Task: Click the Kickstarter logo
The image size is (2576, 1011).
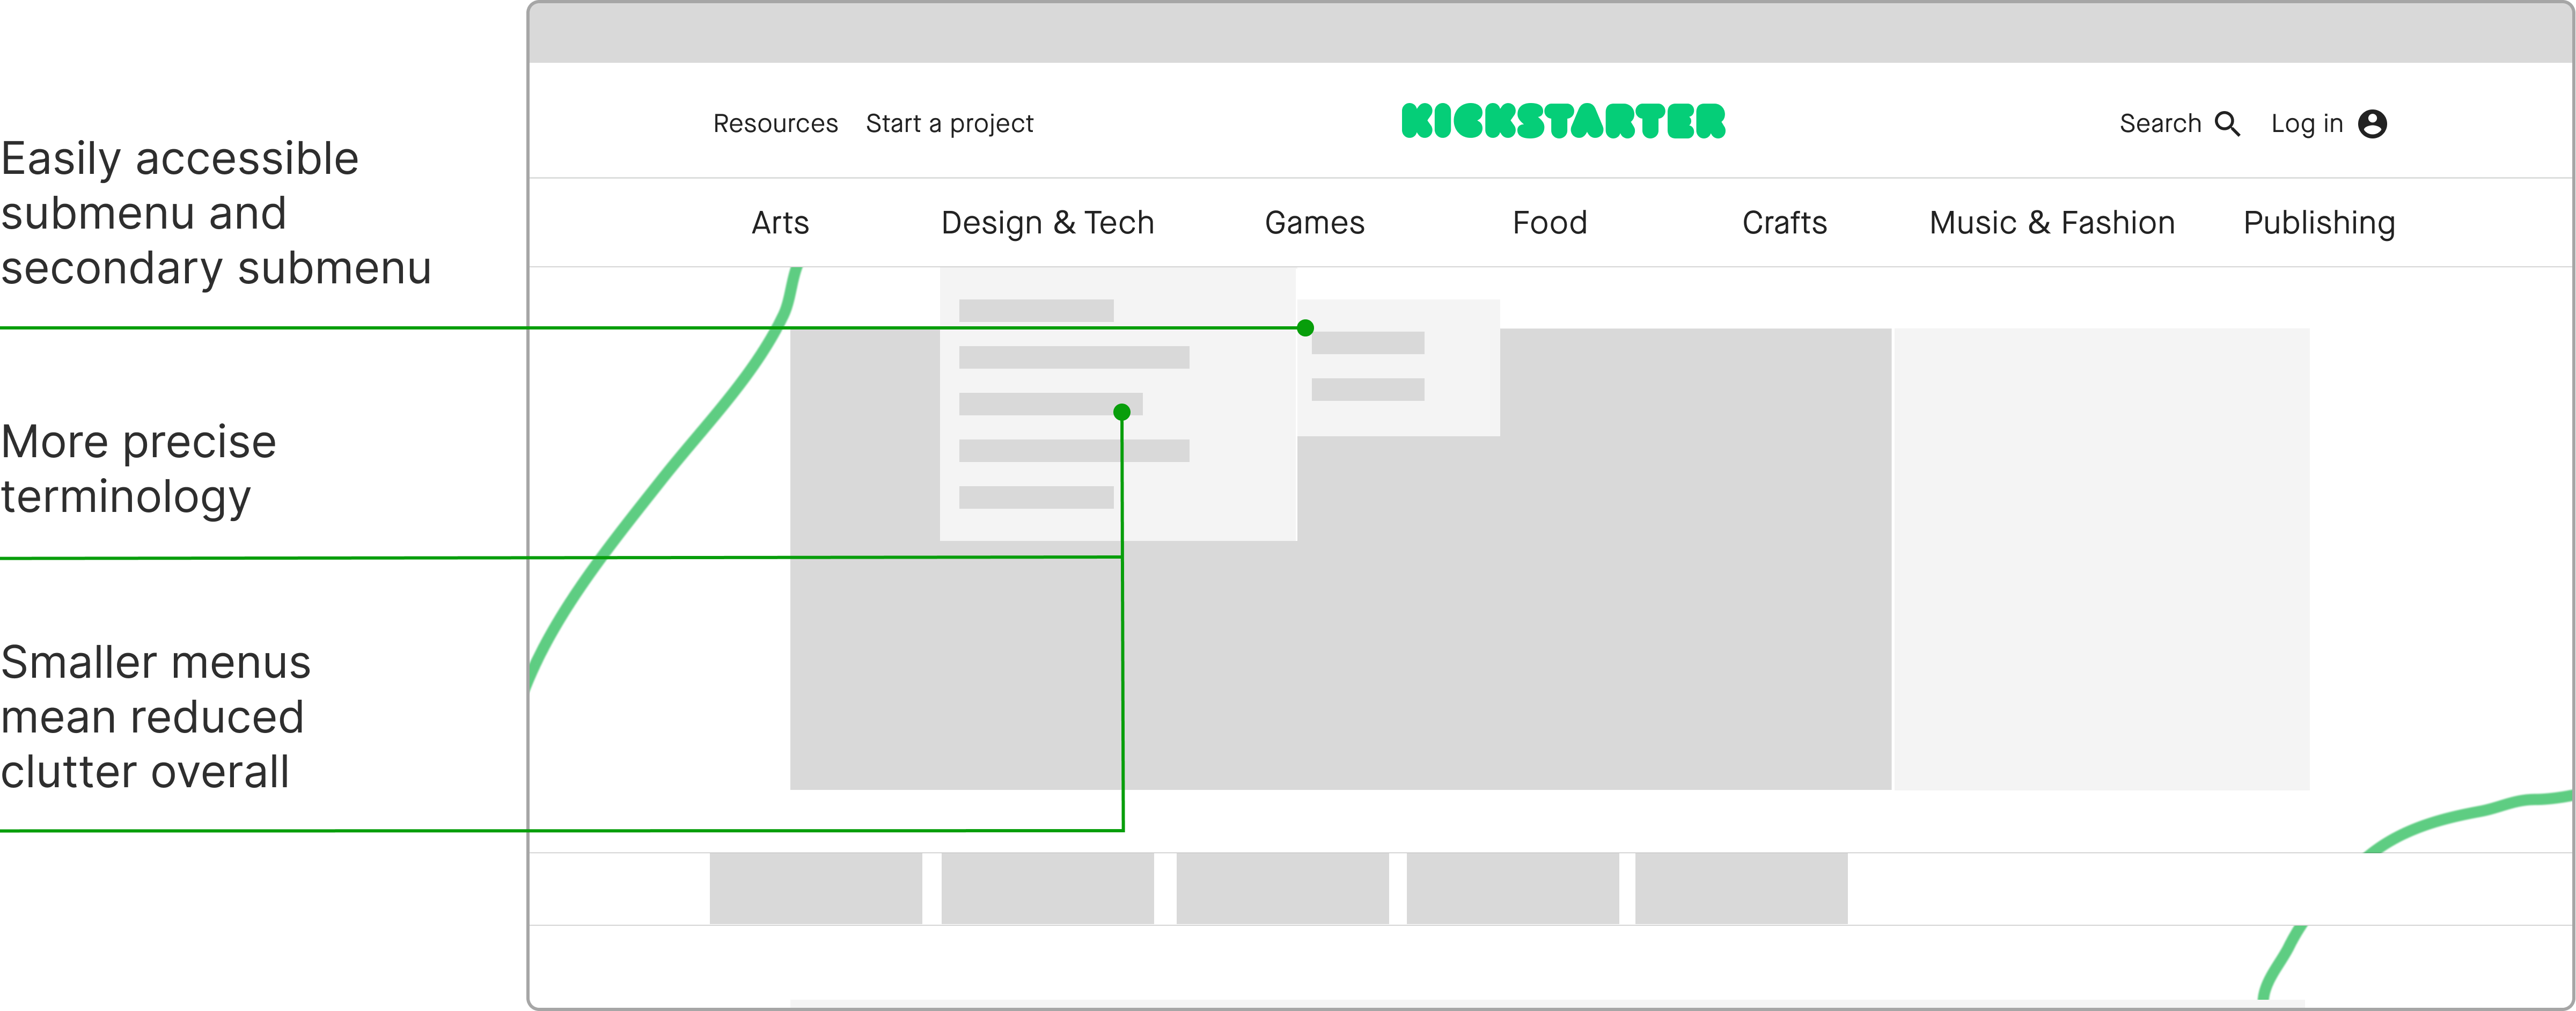Action: click(x=1563, y=121)
